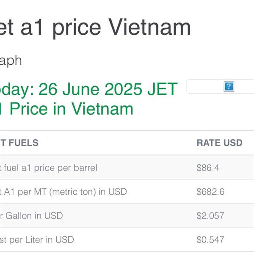Click the $86.4 barrel price value
Screen dimensions: 254x254
click(x=208, y=168)
